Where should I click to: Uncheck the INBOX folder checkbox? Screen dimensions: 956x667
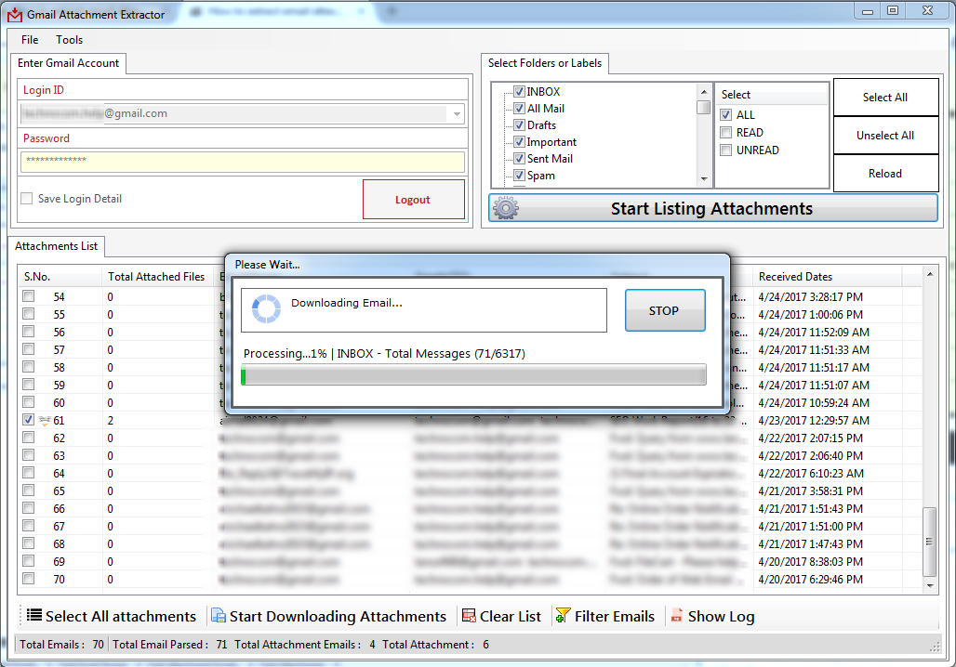(520, 91)
